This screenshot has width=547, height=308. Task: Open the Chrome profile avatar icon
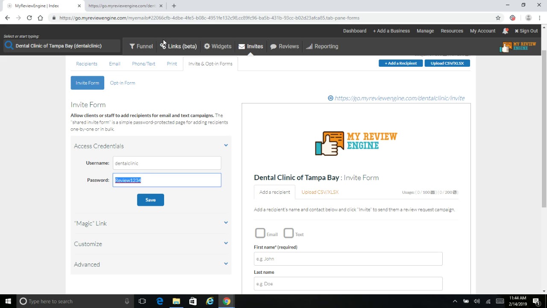(x=528, y=18)
